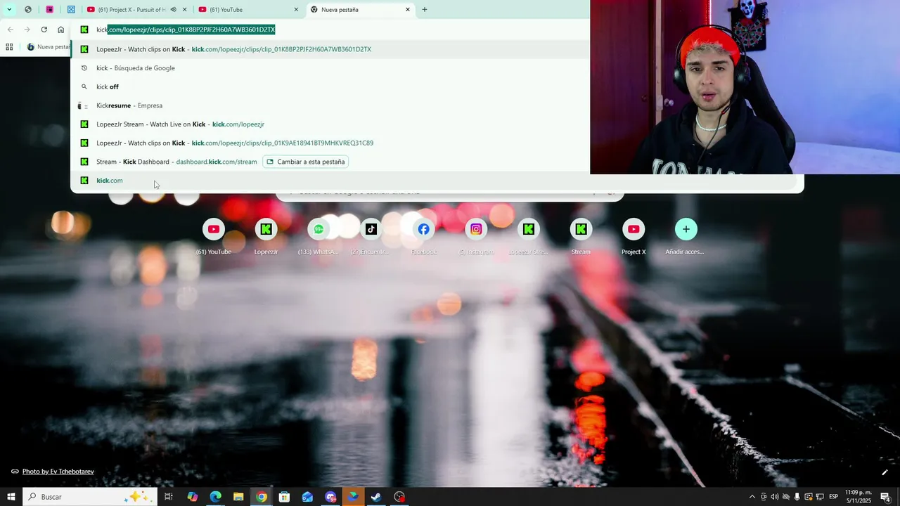The image size is (900, 506).
Task: Choose the 'kick off' search suggestion
Action: coord(330,86)
